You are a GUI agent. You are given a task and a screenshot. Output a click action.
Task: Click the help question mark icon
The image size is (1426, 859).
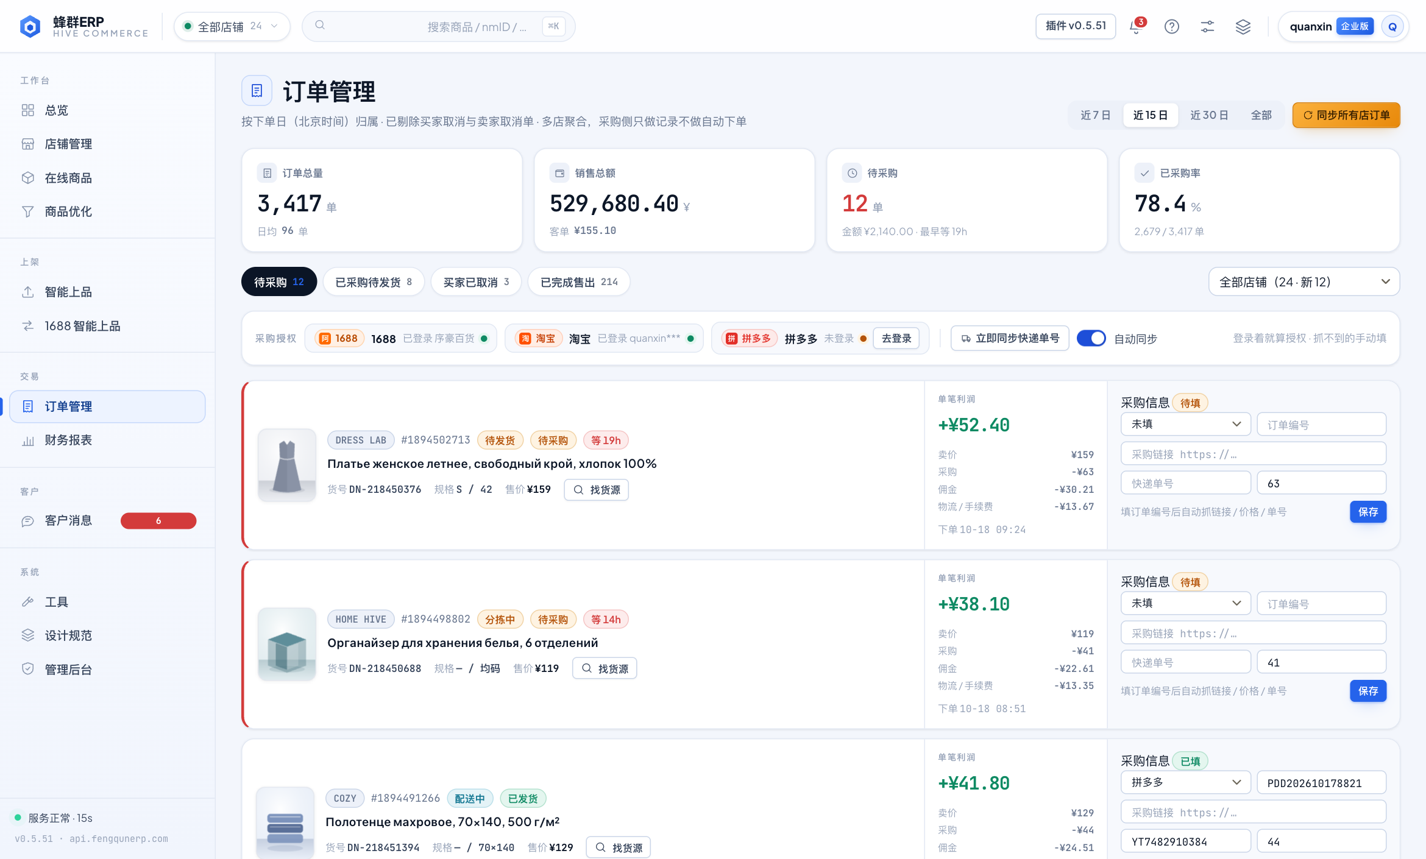(1171, 27)
